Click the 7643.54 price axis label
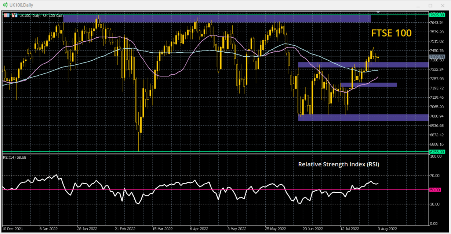The width and height of the screenshot is (451, 234). point(437,23)
